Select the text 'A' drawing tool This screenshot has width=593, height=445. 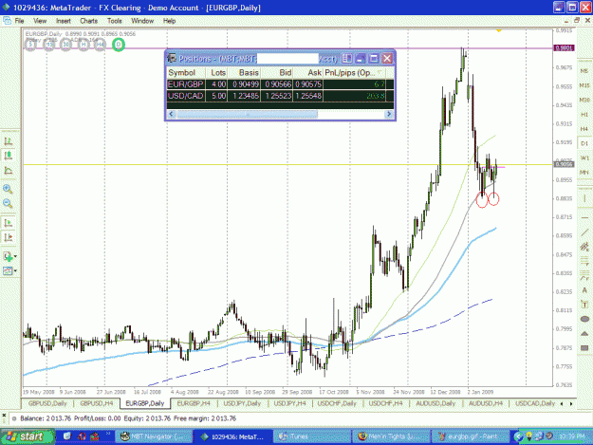584,290
